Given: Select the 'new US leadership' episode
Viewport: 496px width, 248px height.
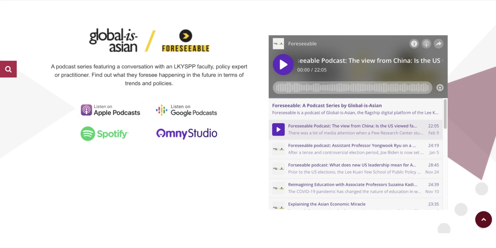Looking at the screenshot, I should point(355,169).
